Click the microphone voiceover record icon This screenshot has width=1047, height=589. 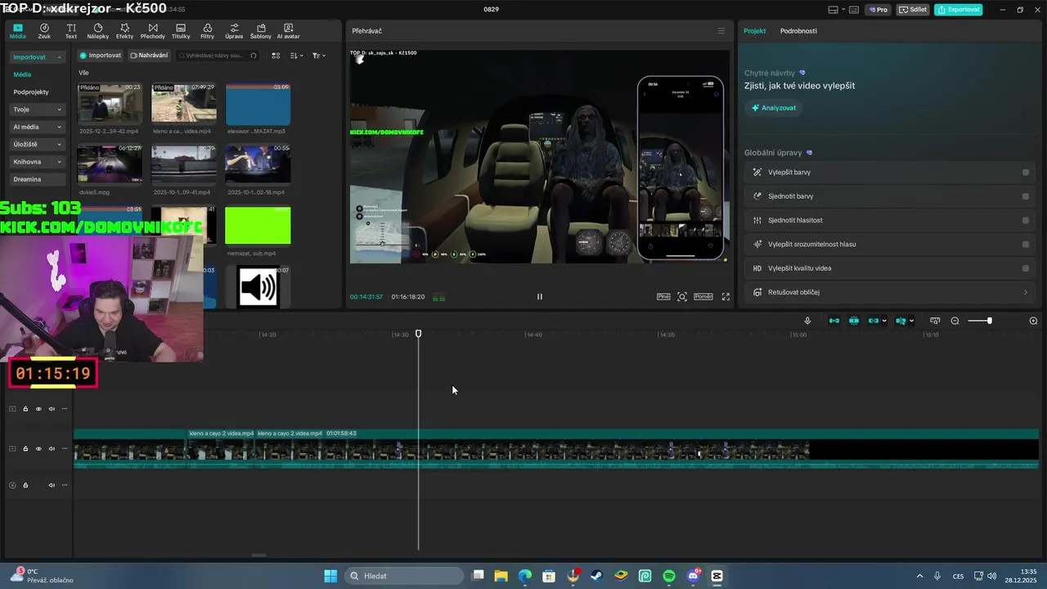[807, 321]
